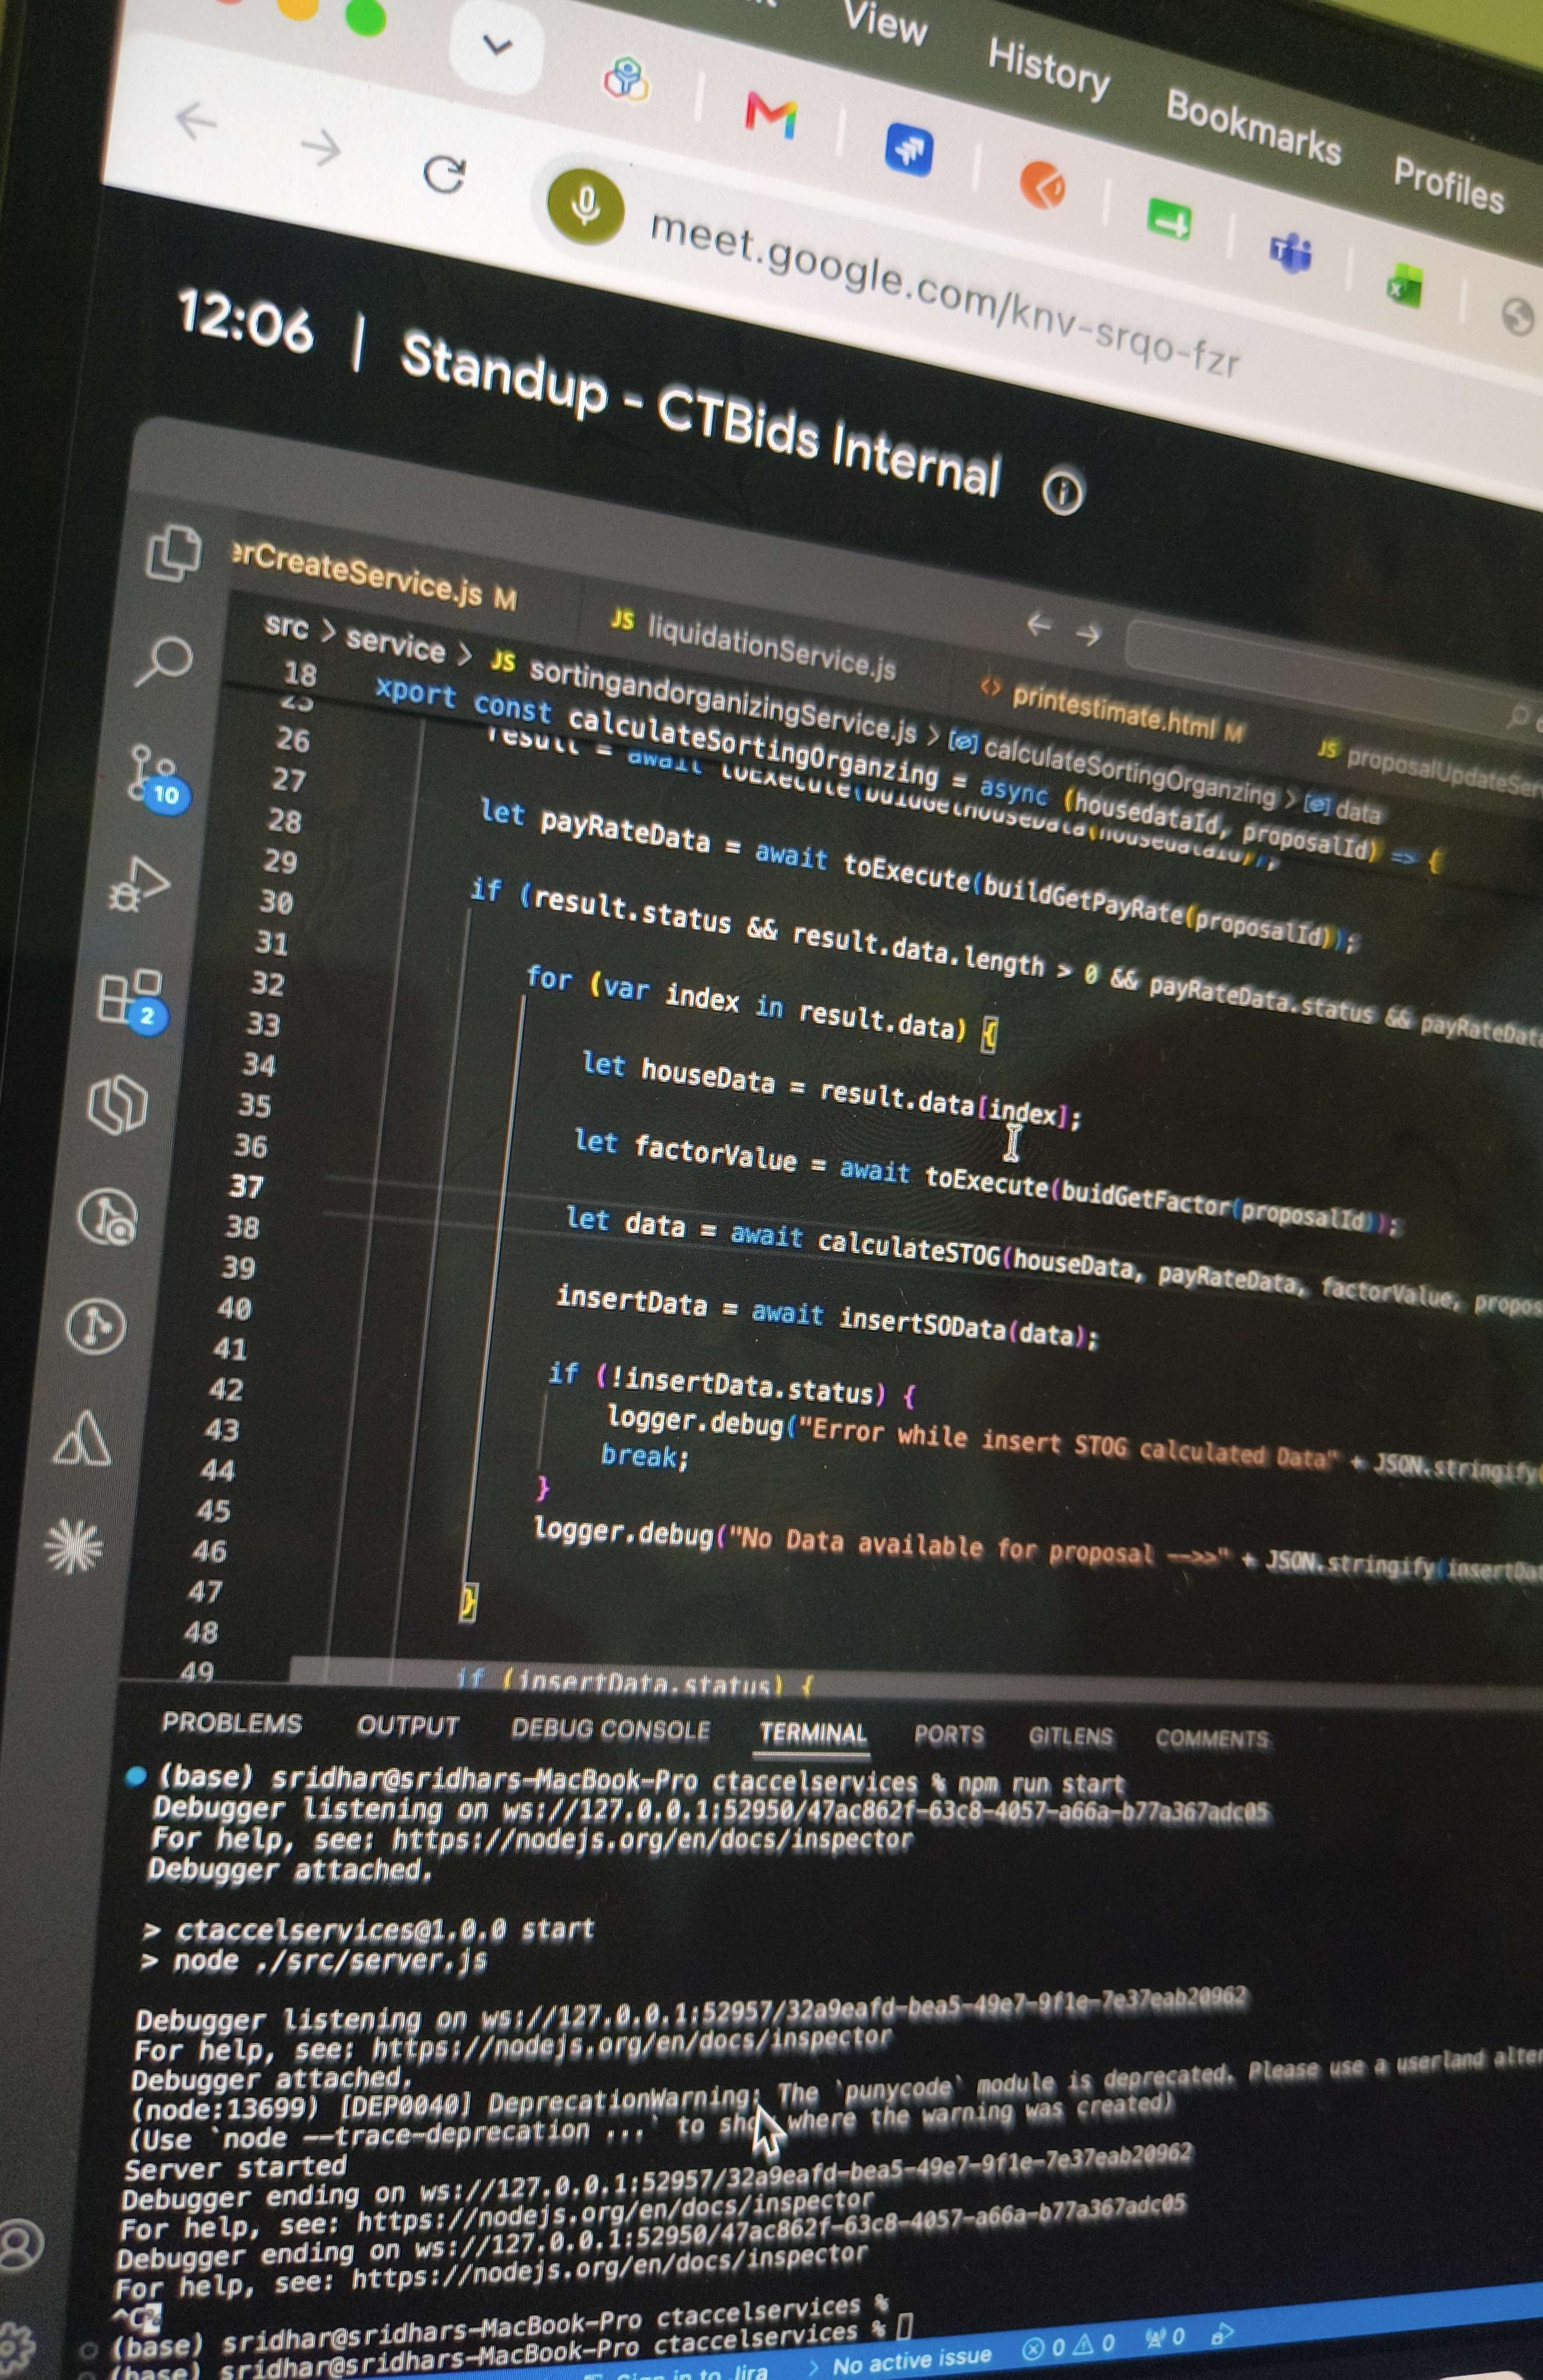Show the PORTS panel
The width and height of the screenshot is (1543, 2380).
pyautogui.click(x=949, y=1735)
